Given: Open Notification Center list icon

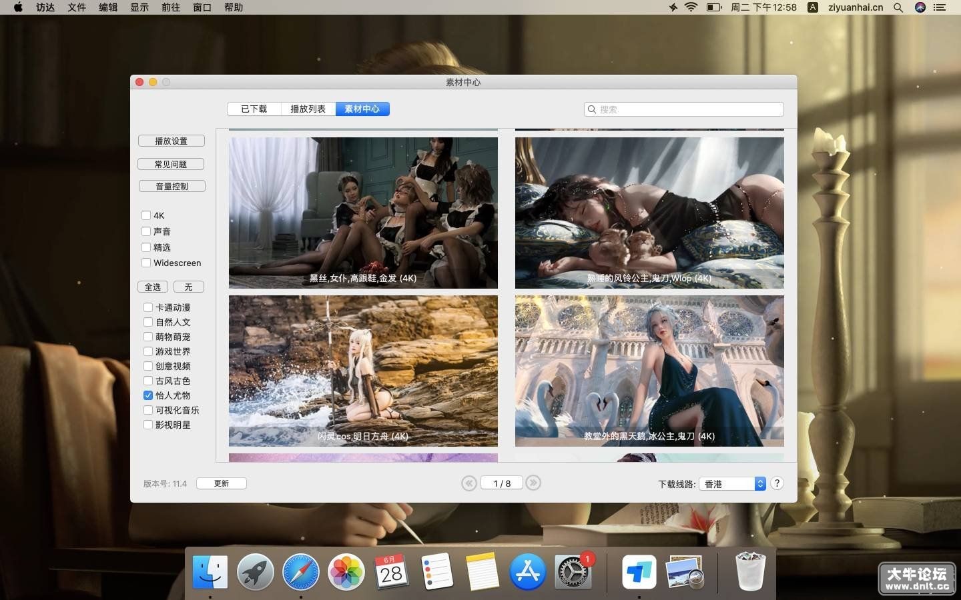Looking at the screenshot, I should (x=940, y=7).
